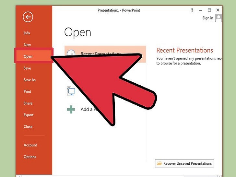This screenshot has width=236, height=177.
Task: Click the Recent Presentations clock icon
Action: [x=71, y=53]
